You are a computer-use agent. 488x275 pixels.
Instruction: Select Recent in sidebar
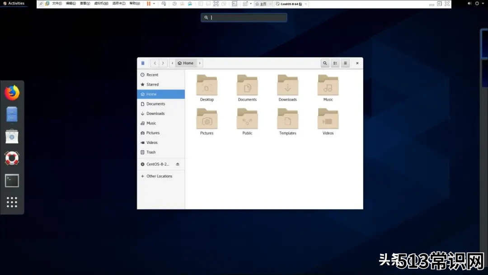click(x=161, y=75)
